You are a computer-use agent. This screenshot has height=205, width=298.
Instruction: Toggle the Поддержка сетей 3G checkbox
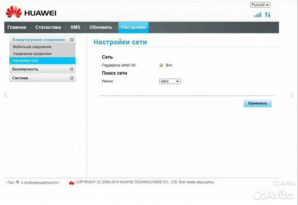161,65
